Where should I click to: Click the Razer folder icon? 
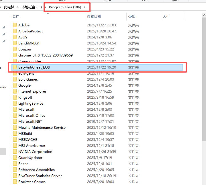15,164
